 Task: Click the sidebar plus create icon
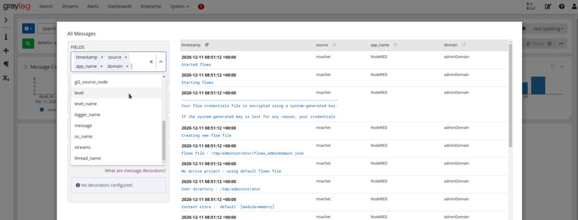pyautogui.click(x=6, y=50)
